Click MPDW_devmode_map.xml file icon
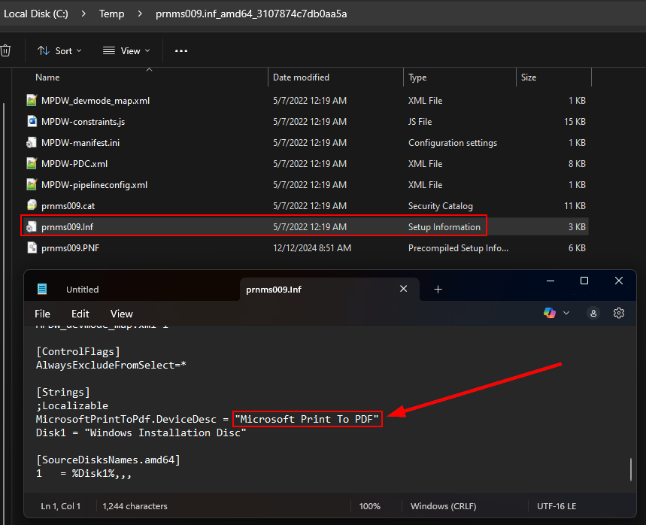The image size is (646, 525). tap(32, 100)
